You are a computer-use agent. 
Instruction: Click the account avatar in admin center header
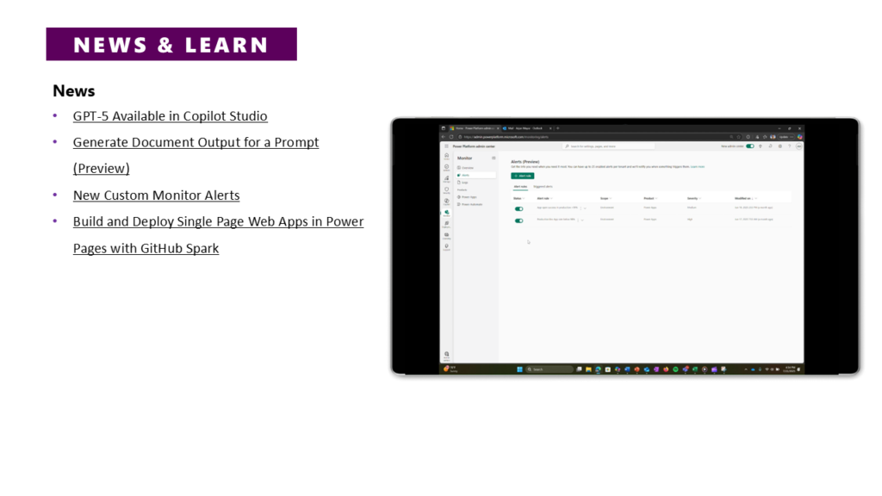tap(798, 146)
